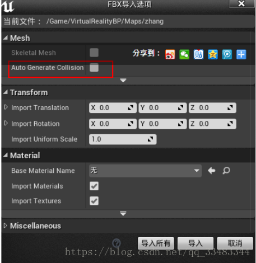Show advanced Mesh options arrow
The height and width of the screenshot is (263, 256).
[x=123, y=80]
